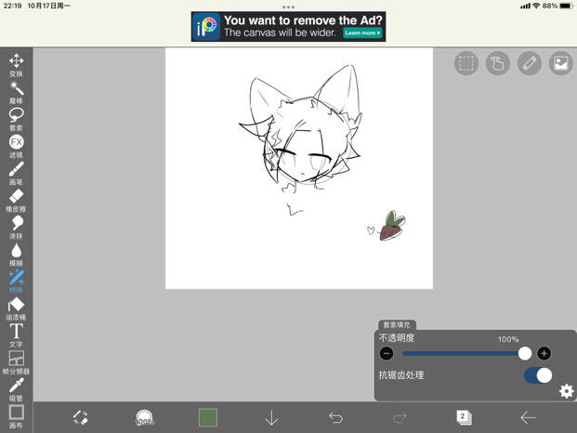577x433 pixels.
Task: Toggle the anti-aliasing (抗锯齿处理) switch
Action: coord(537,375)
